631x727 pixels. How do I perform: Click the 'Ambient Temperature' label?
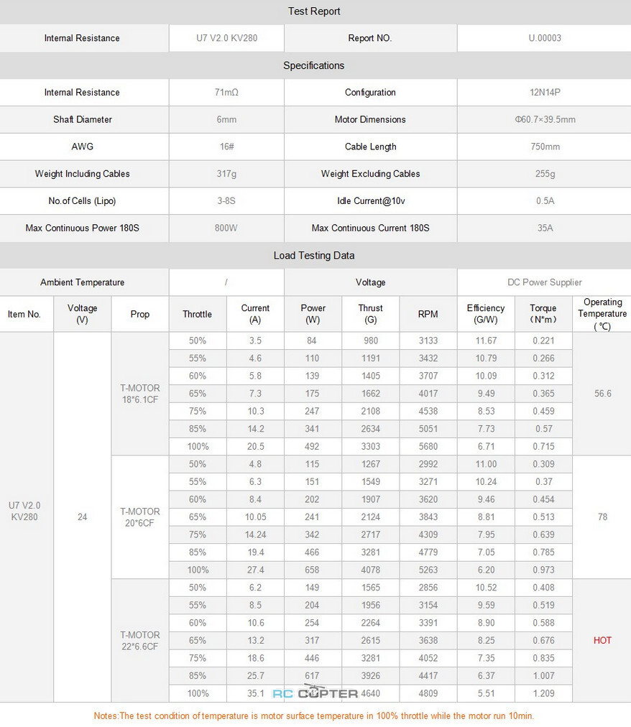83,282
